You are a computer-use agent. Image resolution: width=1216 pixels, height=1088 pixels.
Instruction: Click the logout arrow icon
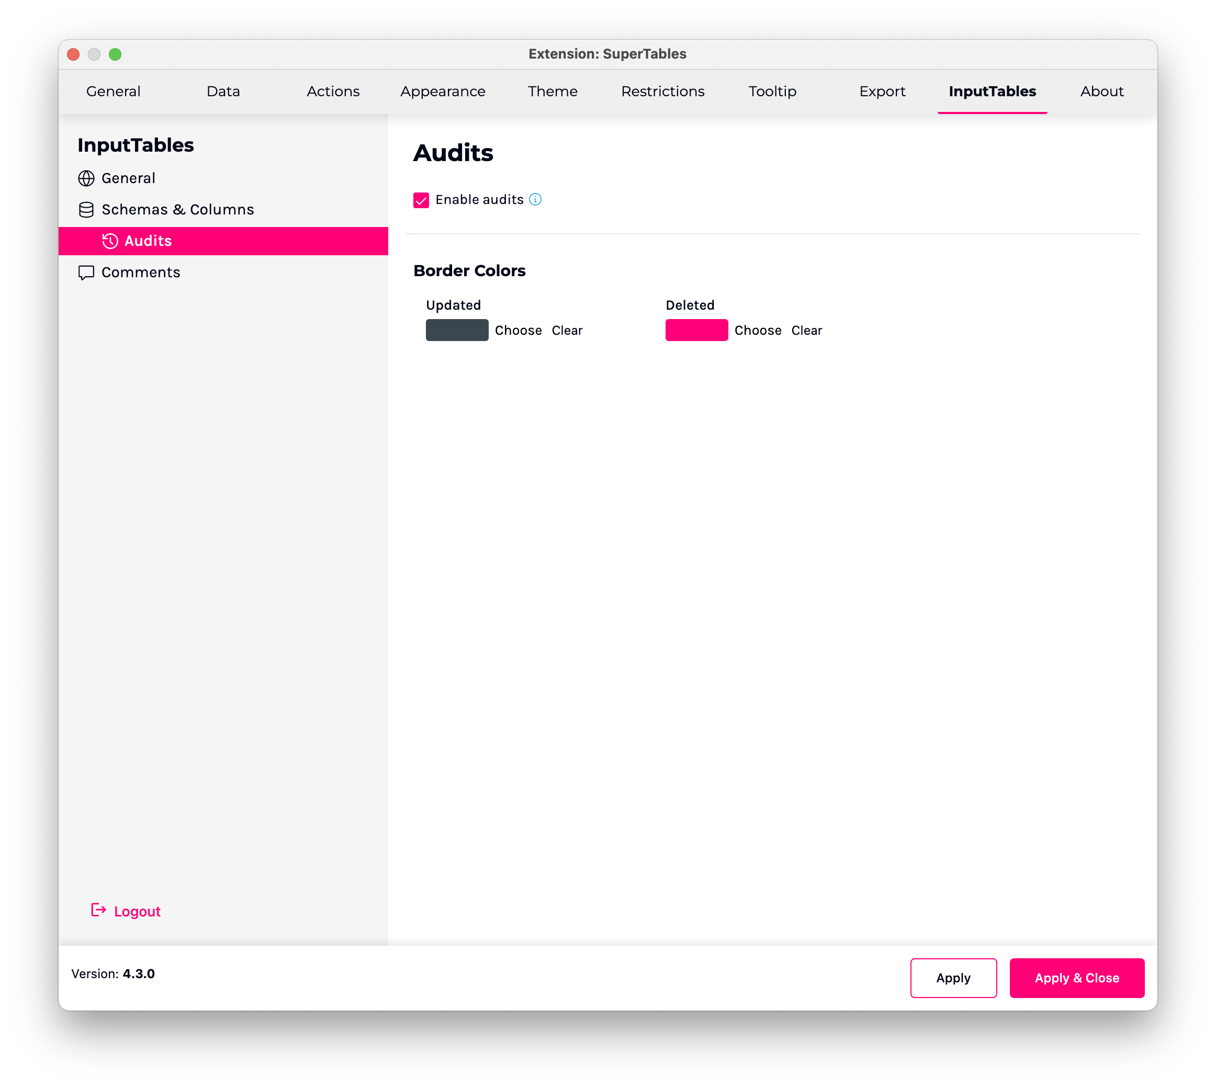(99, 910)
